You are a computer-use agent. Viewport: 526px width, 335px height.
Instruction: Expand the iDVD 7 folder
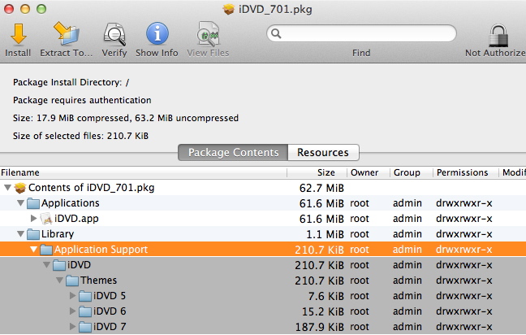(x=72, y=327)
